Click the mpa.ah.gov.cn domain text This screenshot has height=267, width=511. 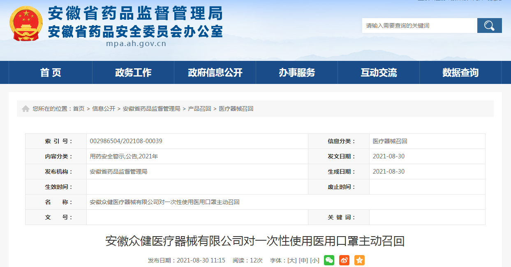[136, 44]
